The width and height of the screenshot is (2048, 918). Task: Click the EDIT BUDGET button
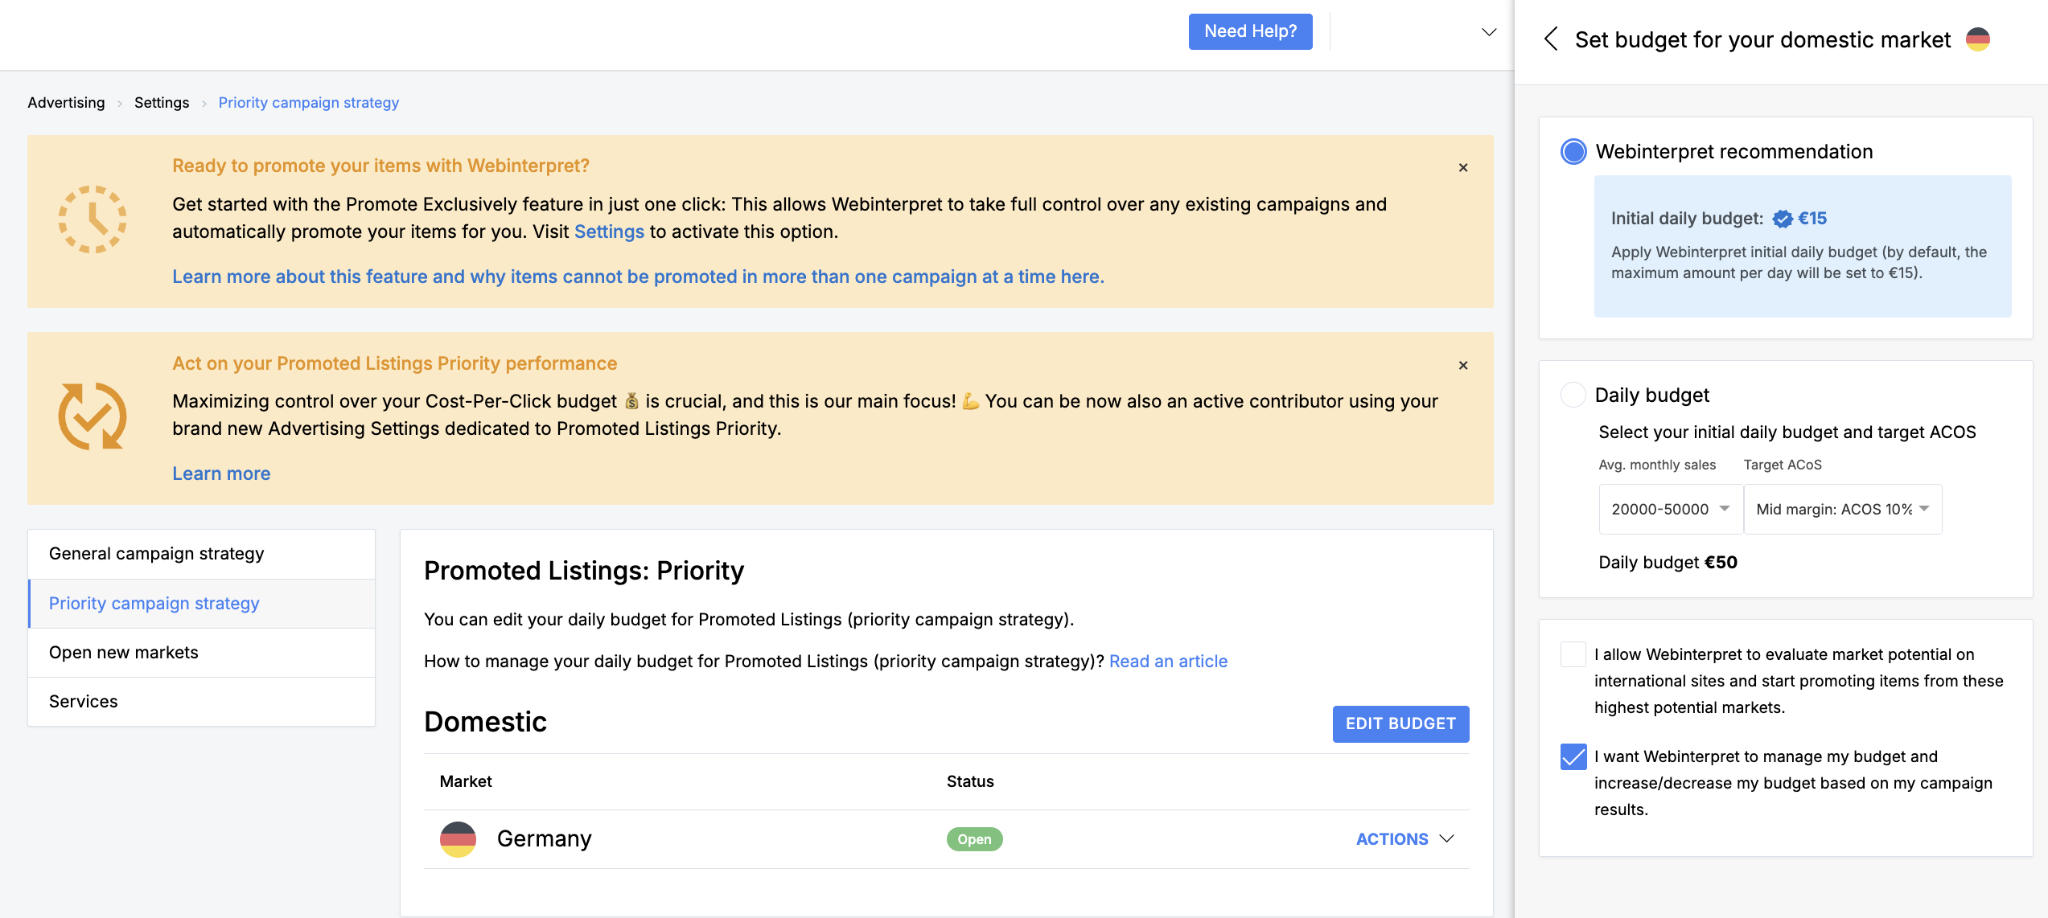pyautogui.click(x=1401, y=723)
